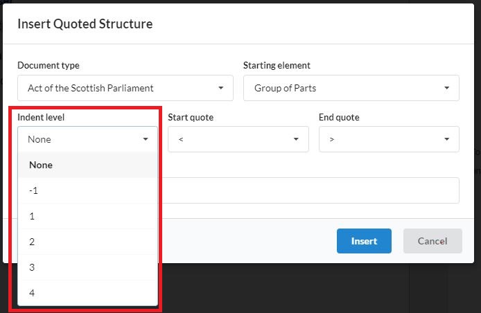The image size is (481, 313).
Task: Select indent level 2 option
Action: [87, 242]
